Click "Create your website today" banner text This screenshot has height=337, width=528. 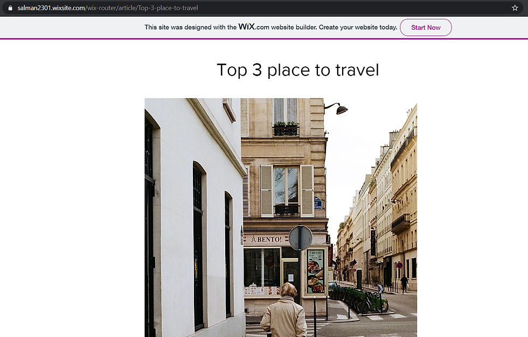point(358,27)
